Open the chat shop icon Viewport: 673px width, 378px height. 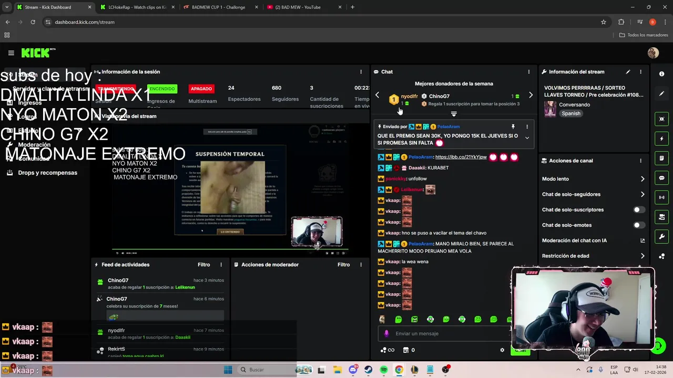tap(405, 350)
